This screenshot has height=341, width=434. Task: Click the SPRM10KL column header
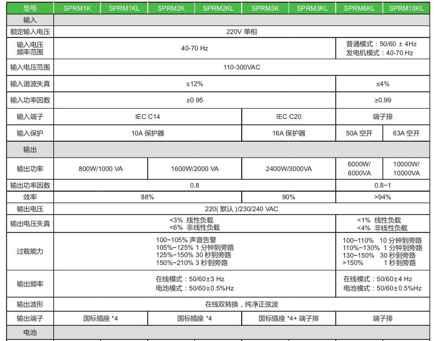click(406, 8)
